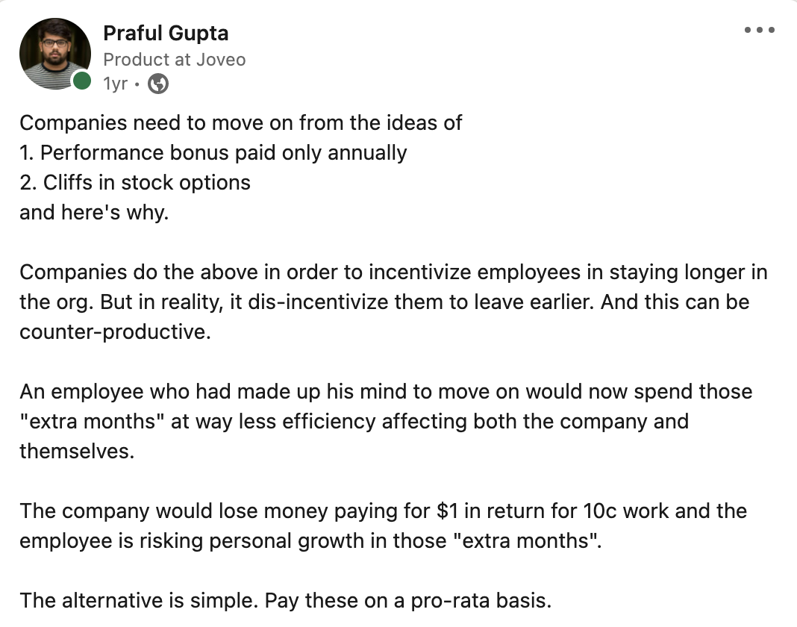
Task: Click the globe public visibility icon
Action: click(x=158, y=84)
